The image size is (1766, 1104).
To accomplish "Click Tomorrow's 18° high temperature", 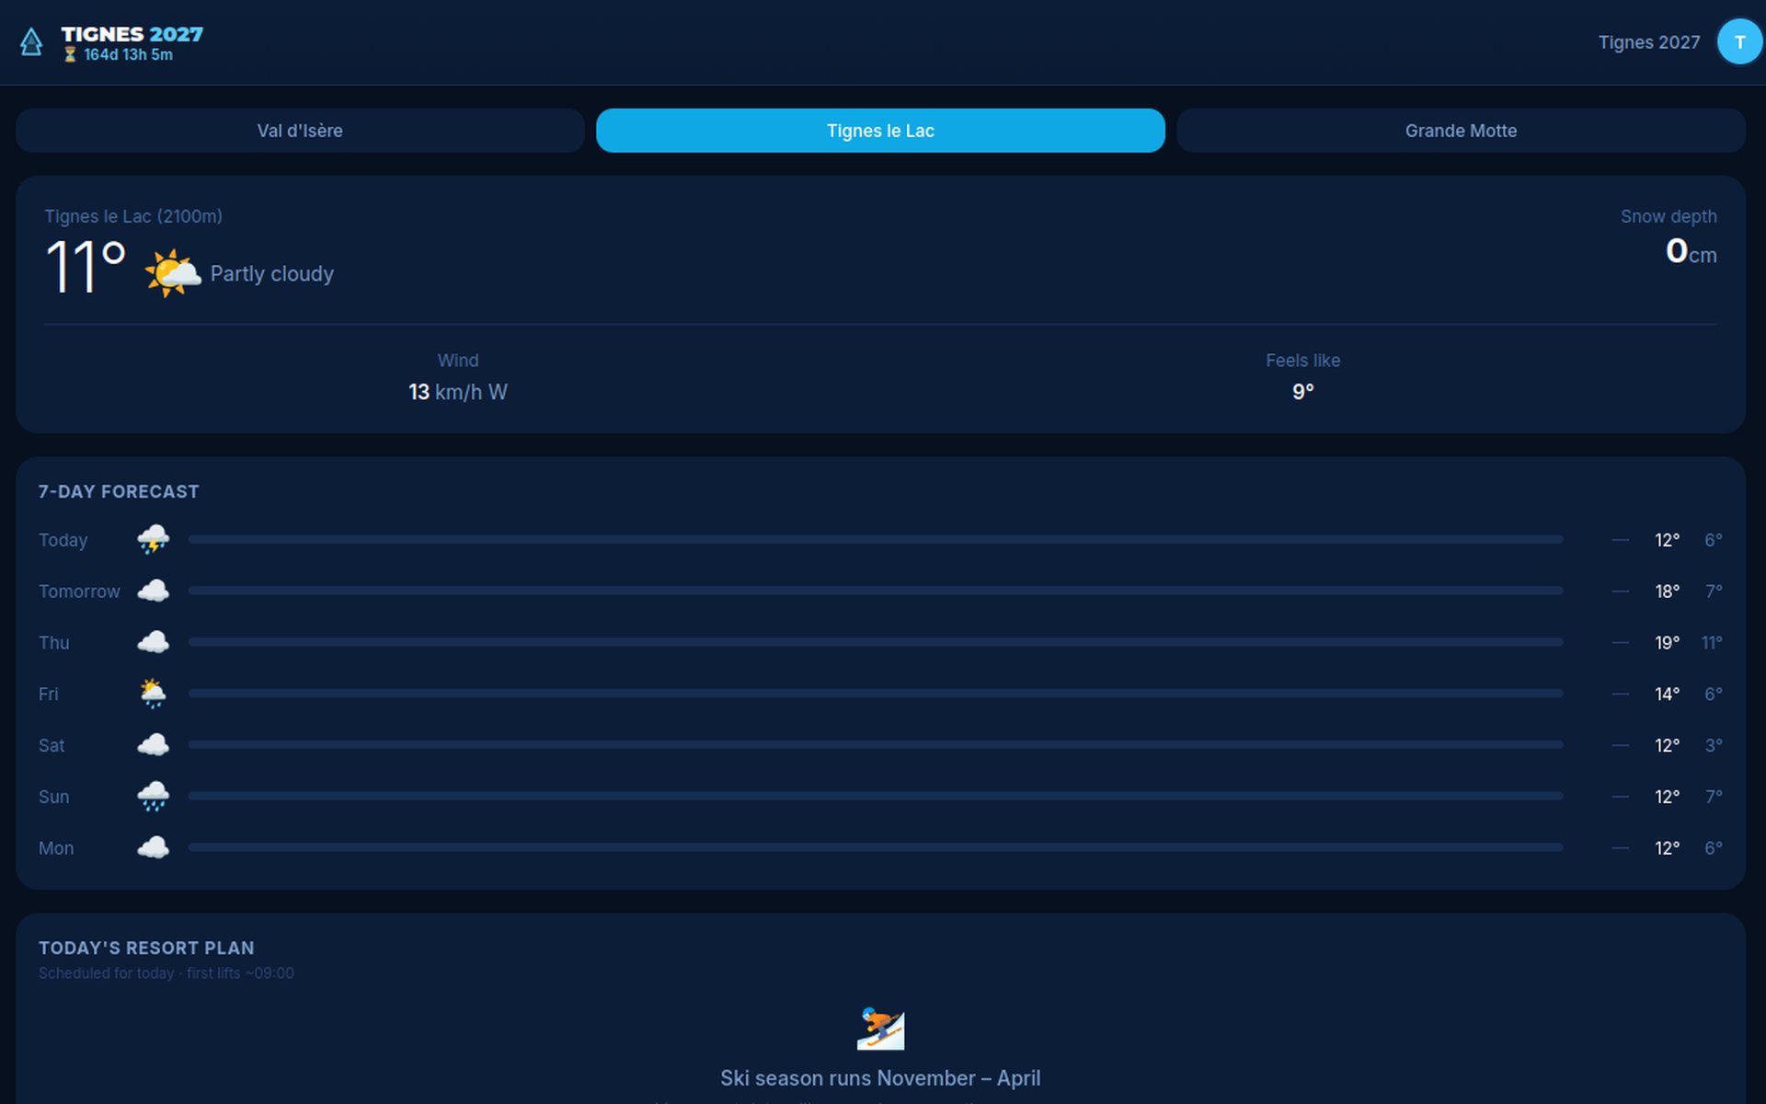I will pyautogui.click(x=1668, y=592).
